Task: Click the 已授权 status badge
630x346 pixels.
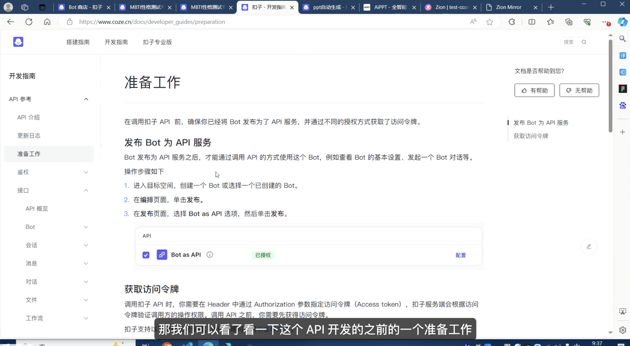Action: click(x=263, y=255)
